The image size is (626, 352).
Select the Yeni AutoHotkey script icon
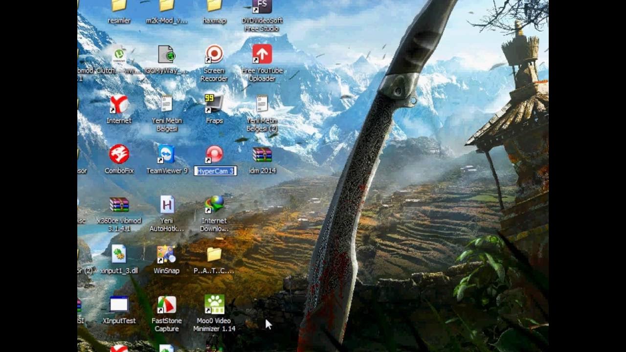[167, 205]
